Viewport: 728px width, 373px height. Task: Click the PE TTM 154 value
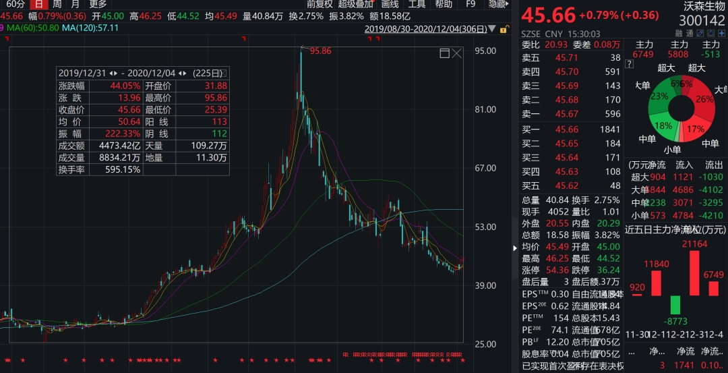[x=561, y=318]
